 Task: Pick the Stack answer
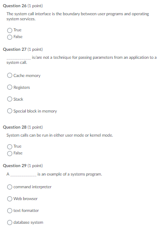tap(10, 99)
